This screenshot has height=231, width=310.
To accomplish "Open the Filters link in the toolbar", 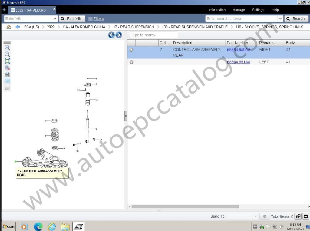I will coord(98,18).
